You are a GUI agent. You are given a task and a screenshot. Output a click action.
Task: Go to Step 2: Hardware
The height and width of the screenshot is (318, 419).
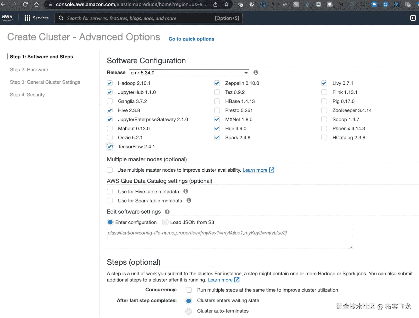[x=29, y=70]
